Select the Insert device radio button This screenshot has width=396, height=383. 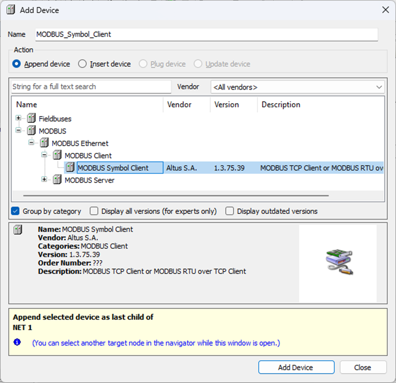pos(82,64)
